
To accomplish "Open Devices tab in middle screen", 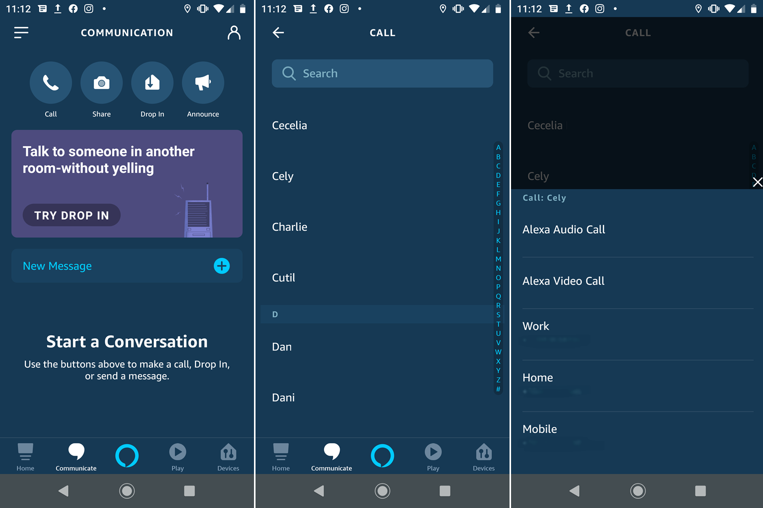I will (484, 457).
